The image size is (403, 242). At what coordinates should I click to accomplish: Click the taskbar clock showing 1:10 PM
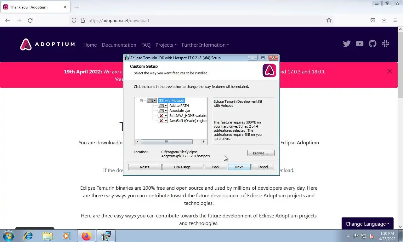point(387,236)
